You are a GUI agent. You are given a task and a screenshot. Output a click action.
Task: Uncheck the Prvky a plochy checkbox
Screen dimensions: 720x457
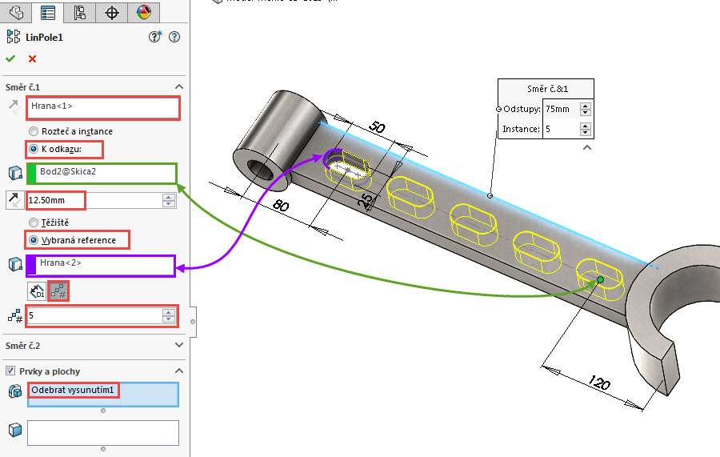[x=10, y=371]
